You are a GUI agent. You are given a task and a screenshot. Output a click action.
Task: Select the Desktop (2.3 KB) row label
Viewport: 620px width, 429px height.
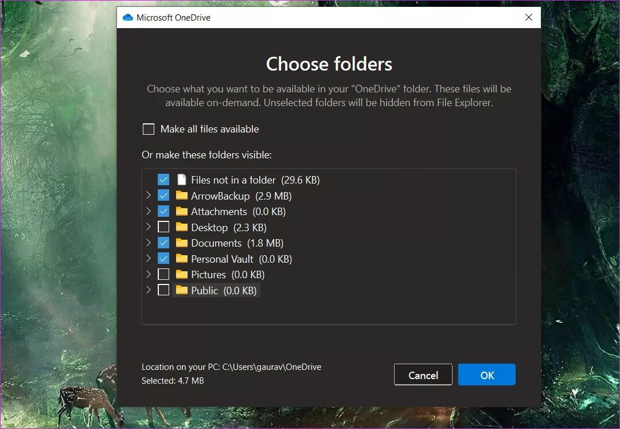click(x=228, y=227)
